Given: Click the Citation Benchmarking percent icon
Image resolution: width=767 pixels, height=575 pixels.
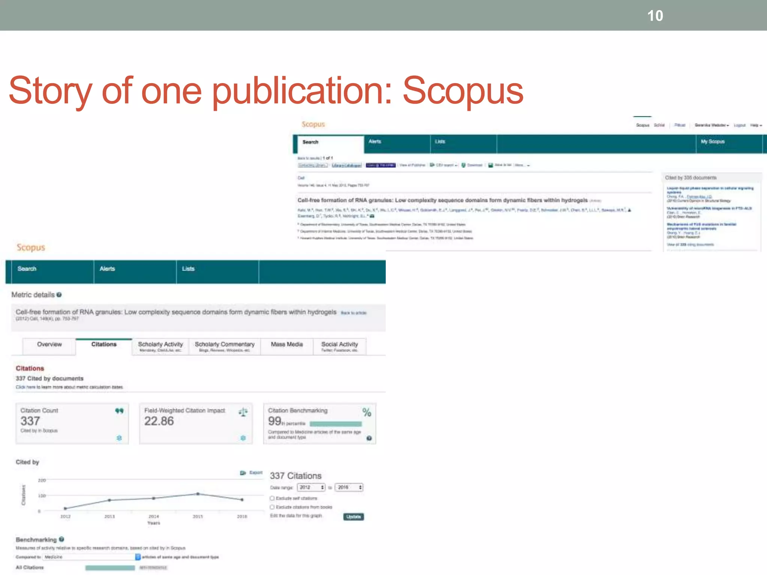Looking at the screenshot, I should click(x=367, y=412).
